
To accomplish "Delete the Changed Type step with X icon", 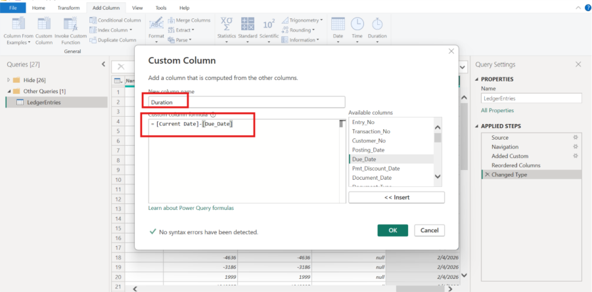I will (x=487, y=175).
